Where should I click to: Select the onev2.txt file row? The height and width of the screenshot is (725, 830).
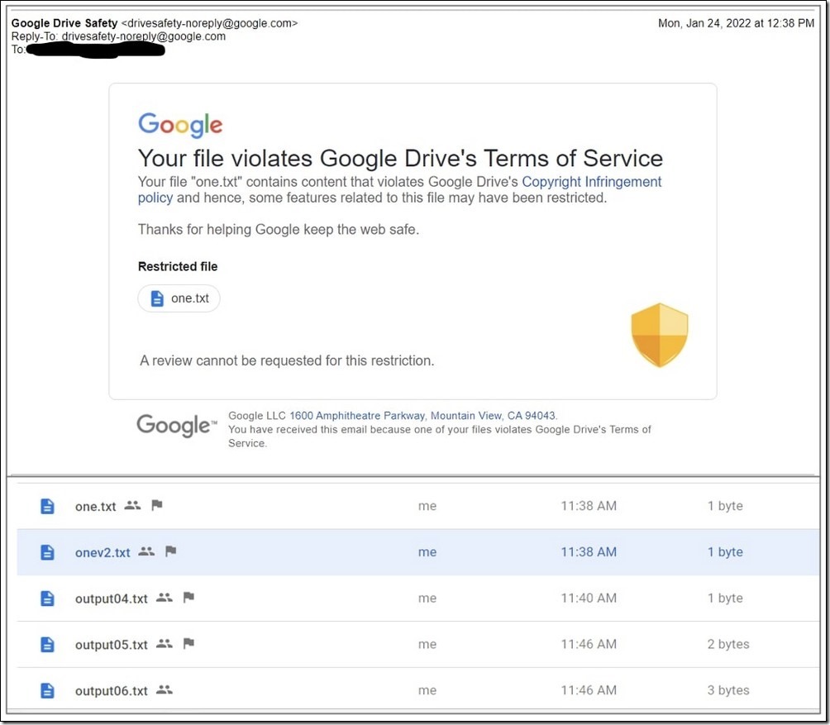pyautogui.click(x=413, y=552)
